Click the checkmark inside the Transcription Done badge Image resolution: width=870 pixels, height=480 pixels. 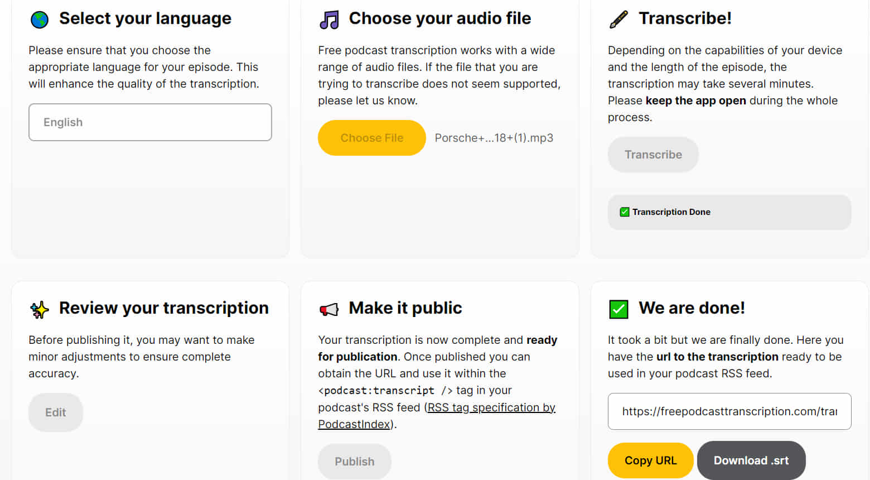point(624,212)
